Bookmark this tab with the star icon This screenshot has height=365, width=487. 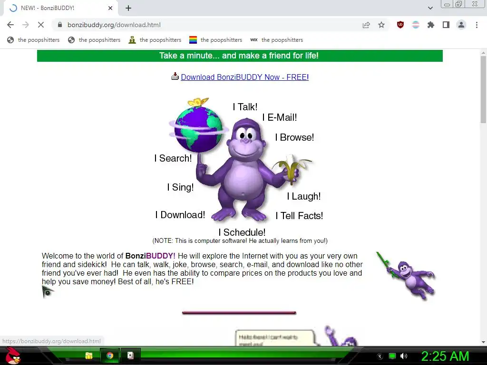[x=381, y=25]
